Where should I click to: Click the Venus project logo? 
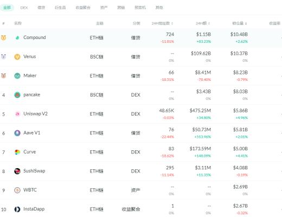[x=17, y=57]
